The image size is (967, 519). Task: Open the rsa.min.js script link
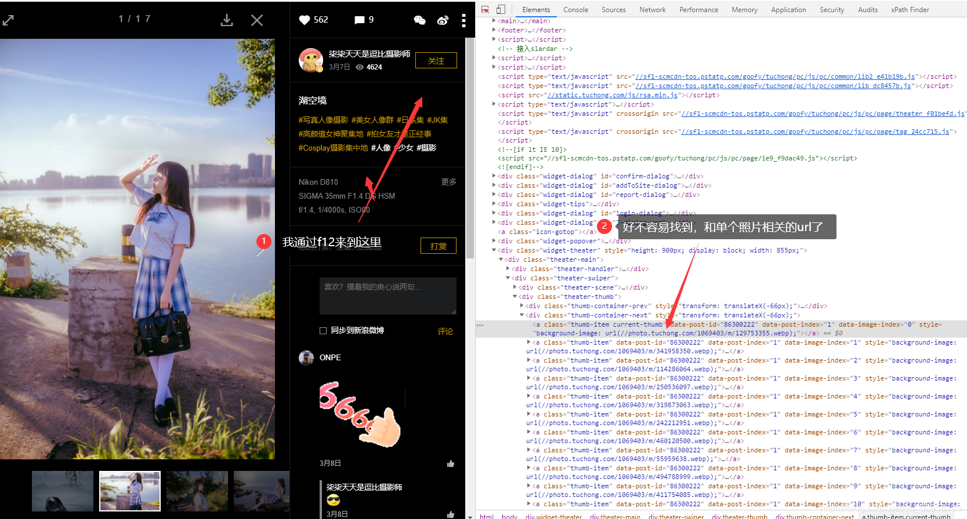click(x=613, y=95)
